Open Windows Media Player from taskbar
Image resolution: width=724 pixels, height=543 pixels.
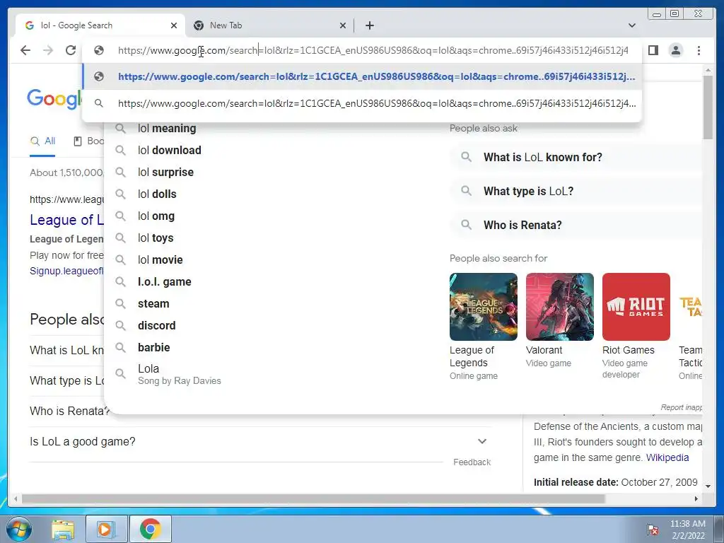106,529
